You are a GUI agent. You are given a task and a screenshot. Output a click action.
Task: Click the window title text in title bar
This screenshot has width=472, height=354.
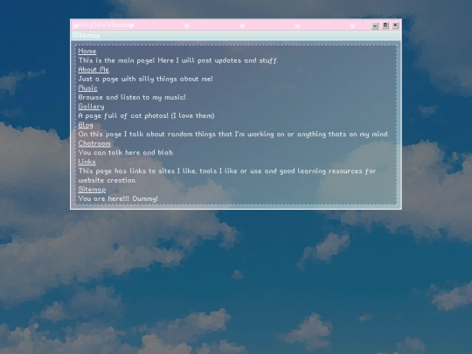[103, 25]
